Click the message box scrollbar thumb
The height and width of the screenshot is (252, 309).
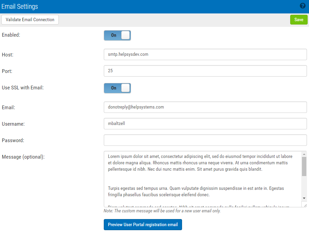click(304, 166)
